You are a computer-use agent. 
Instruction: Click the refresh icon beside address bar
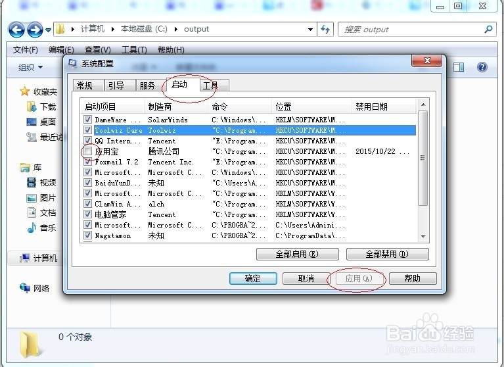[325, 30]
